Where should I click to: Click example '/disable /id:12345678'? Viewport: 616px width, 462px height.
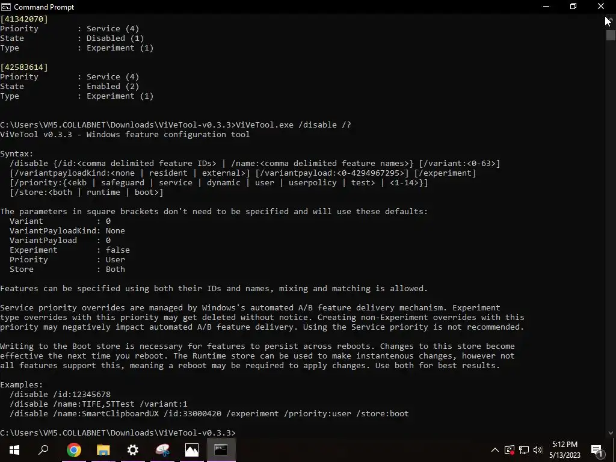point(60,394)
